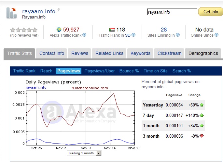Open help icon for Traffic Rank in SD
This screenshot has width=223, height=162.
click(x=133, y=35)
